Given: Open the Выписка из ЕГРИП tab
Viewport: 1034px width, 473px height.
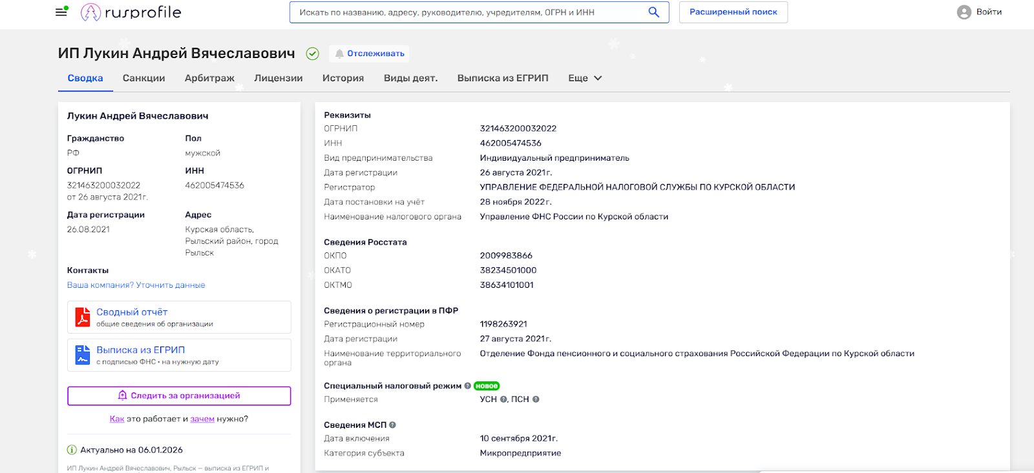Looking at the screenshot, I should [x=502, y=78].
